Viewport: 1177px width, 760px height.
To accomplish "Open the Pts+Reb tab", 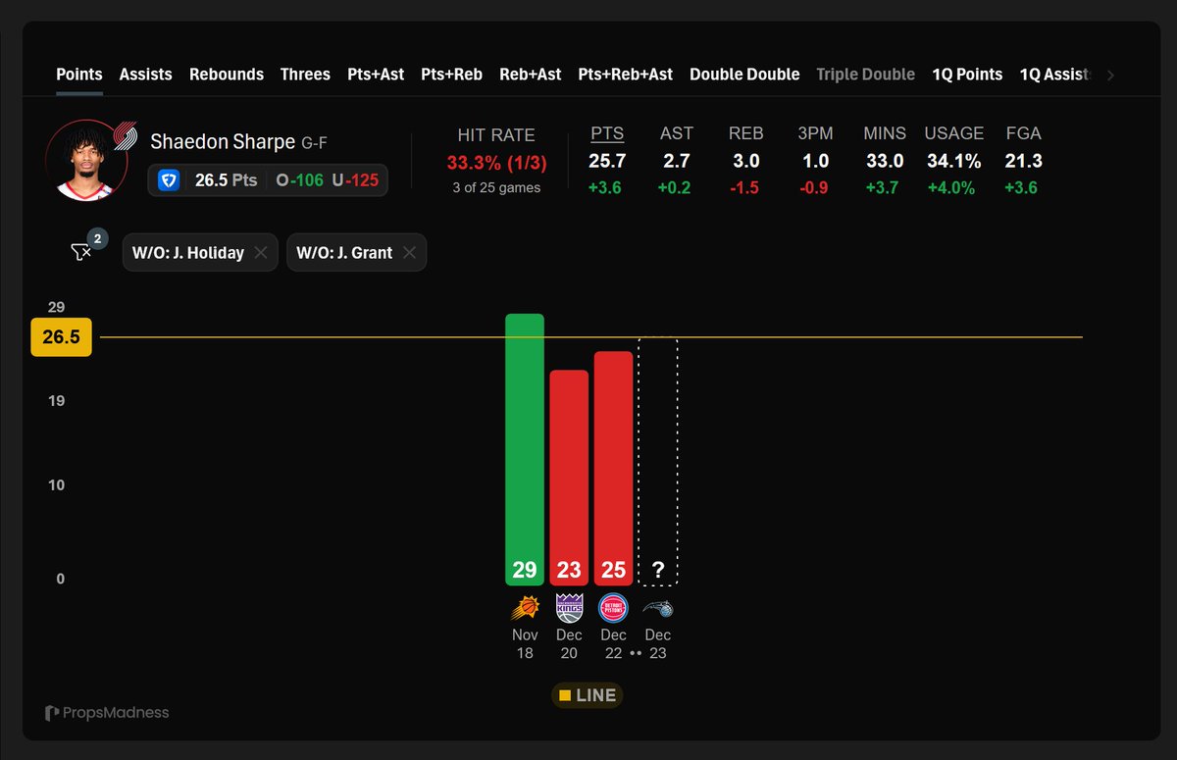I will click(451, 75).
